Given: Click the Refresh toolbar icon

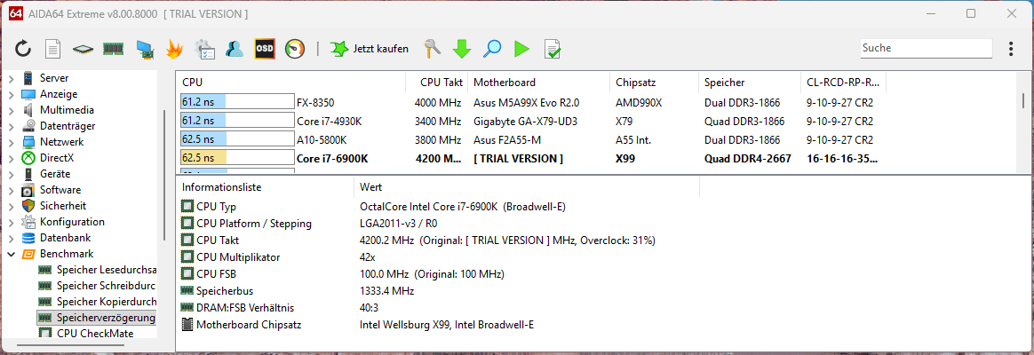Looking at the screenshot, I should click(23, 49).
